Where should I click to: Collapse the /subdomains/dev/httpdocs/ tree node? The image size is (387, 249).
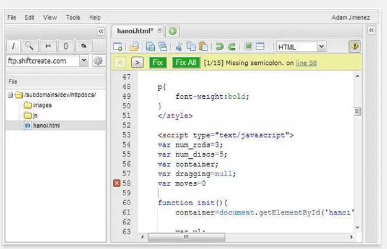pyautogui.click(x=11, y=95)
